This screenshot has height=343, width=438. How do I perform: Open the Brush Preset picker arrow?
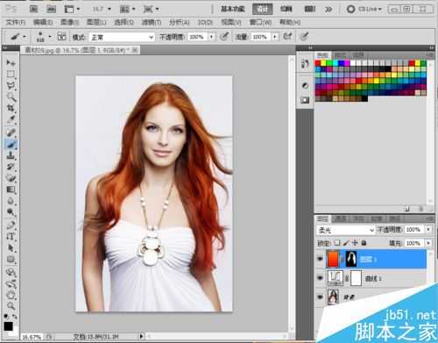(x=50, y=37)
